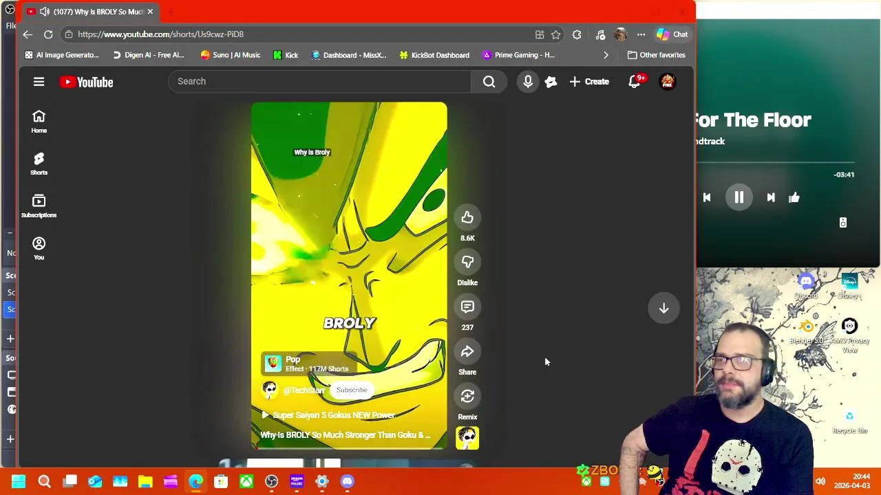Subscribe to the @TechStar channel
881x495 pixels.
pyautogui.click(x=352, y=390)
